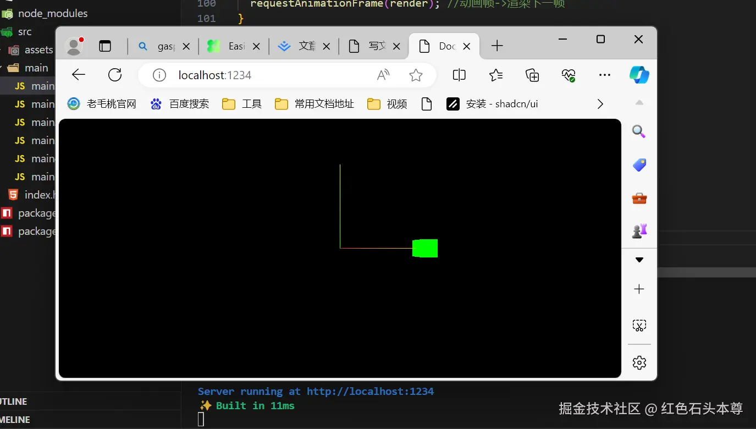Screen dimensions: 756x429
Task: Close the 文章 tab
Action: (326, 47)
